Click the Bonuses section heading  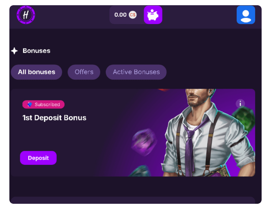pyautogui.click(x=36, y=51)
